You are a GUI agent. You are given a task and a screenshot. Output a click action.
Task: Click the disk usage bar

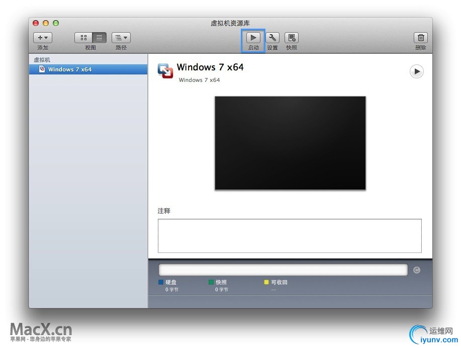(283, 270)
